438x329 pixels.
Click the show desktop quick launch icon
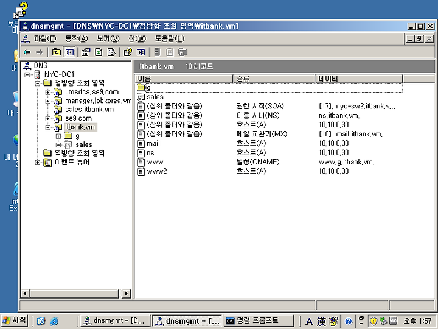point(41,321)
